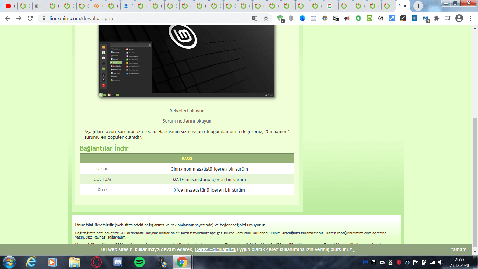The height and width of the screenshot is (269, 478).
Task: Close the active Linux Mint tab
Action: 405,6
